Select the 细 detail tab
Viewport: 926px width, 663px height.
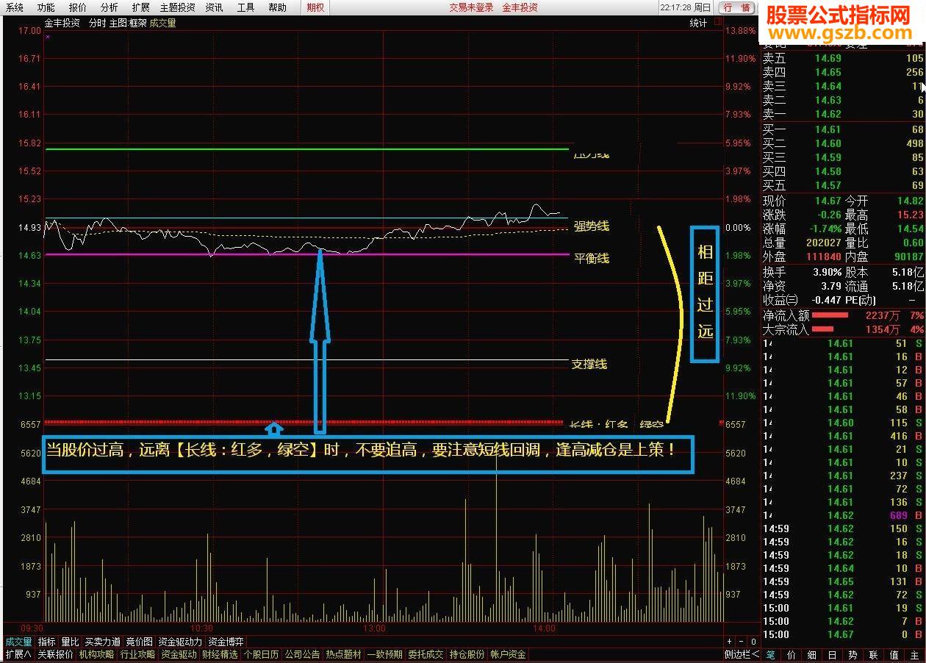(x=811, y=654)
